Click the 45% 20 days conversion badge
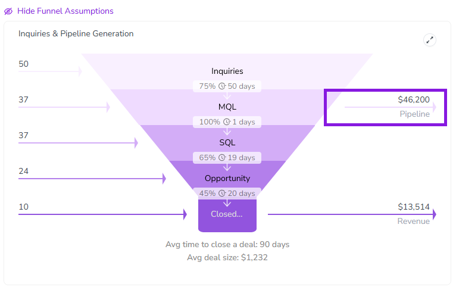 tap(227, 194)
